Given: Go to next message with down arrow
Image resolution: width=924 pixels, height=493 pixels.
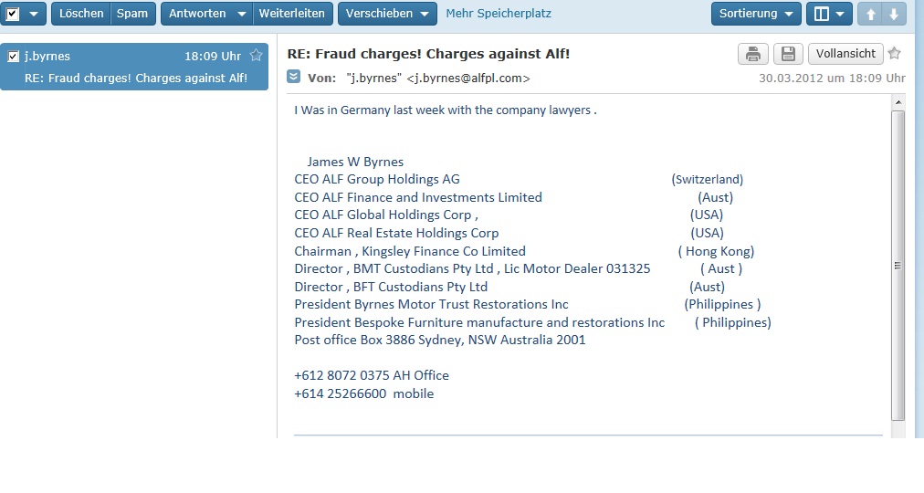Looking at the screenshot, I should click(893, 14).
